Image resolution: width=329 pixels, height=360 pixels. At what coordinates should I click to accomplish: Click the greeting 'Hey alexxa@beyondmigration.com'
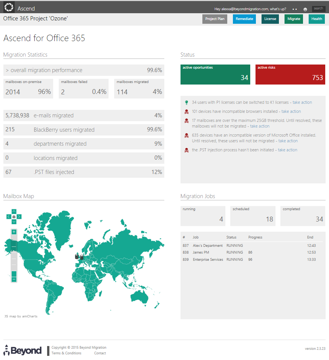242,9
